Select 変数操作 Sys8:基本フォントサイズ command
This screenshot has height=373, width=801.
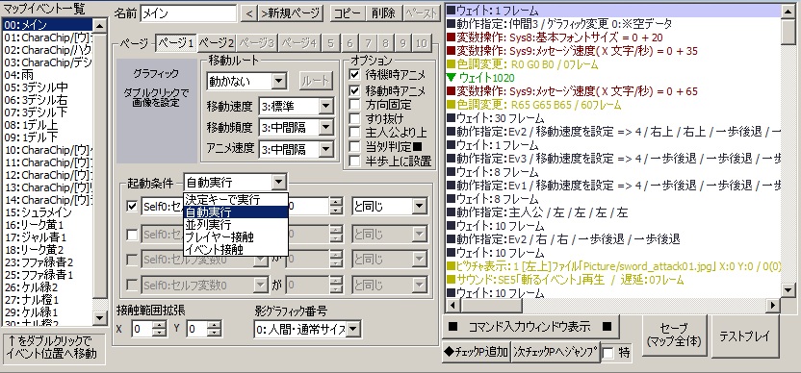point(613,37)
